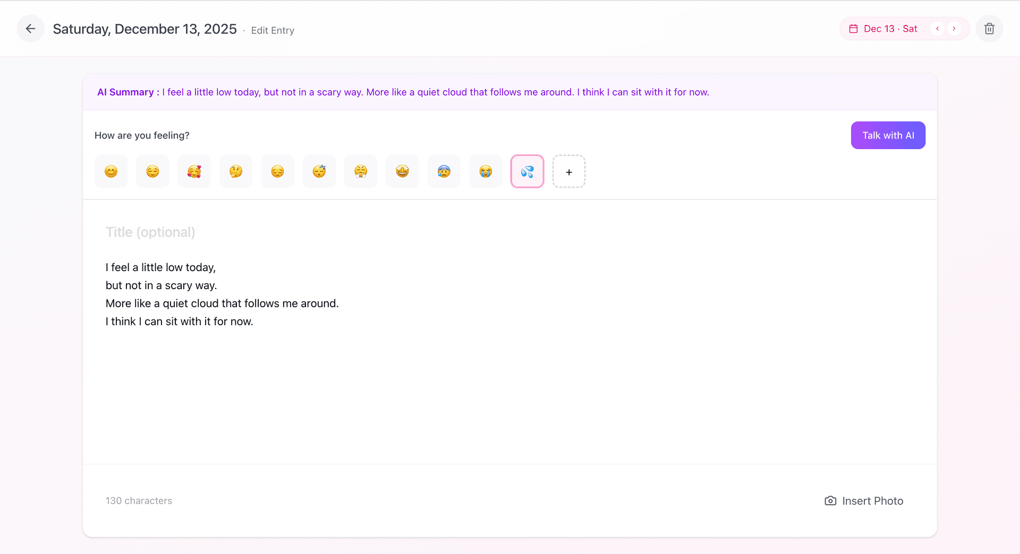The width and height of the screenshot is (1020, 554).
Task: Open the Dec 13 · Sat date picker
Action: tap(890, 29)
